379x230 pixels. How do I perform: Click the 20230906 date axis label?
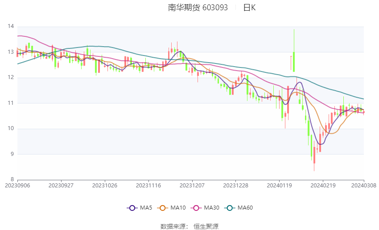pos(17,186)
